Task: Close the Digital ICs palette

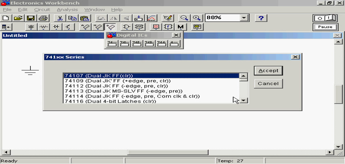Action: (x=176, y=35)
